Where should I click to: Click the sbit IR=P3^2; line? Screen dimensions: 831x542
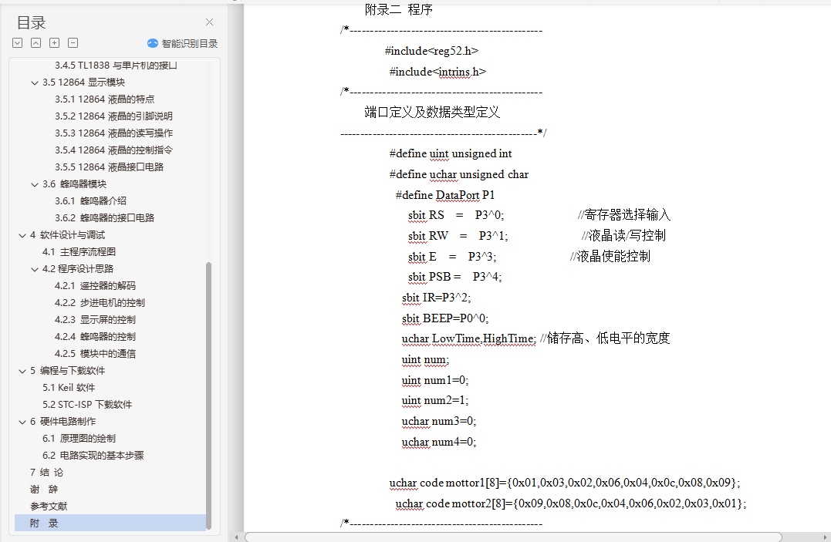pos(436,298)
